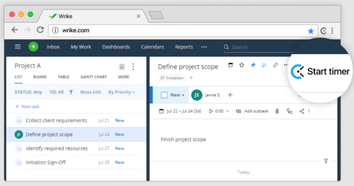Select the Wrike browser tab
354x186 pixels.
pyautogui.click(x=93, y=16)
